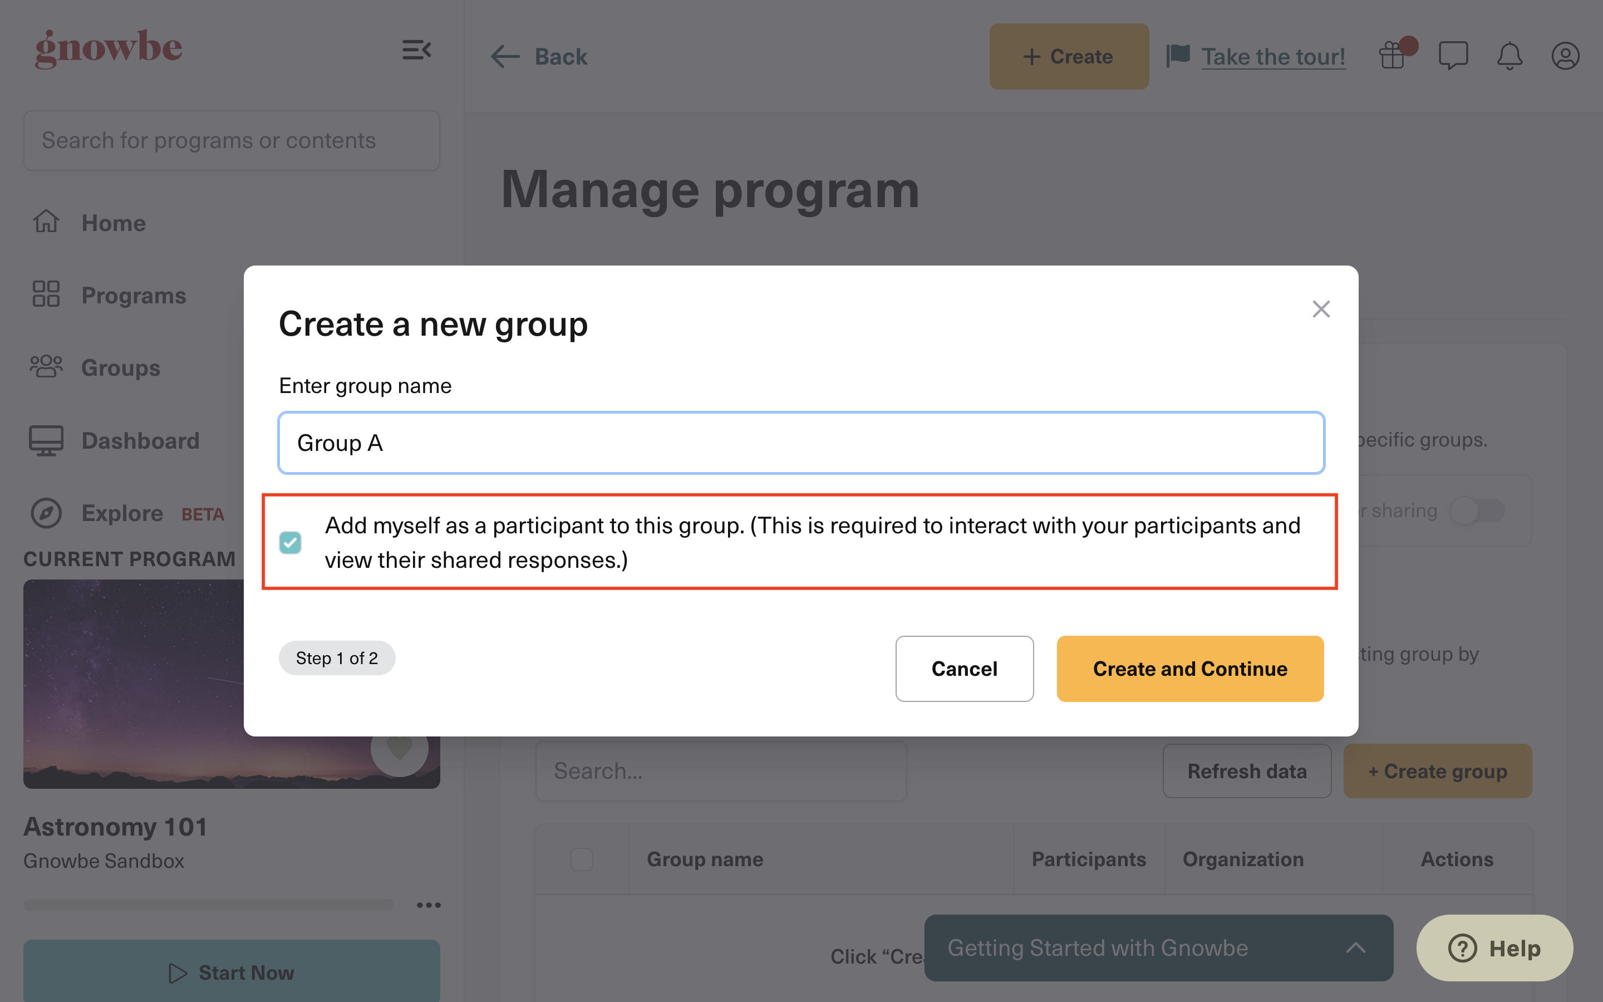Open the user profile icon
This screenshot has width=1603, height=1002.
pyautogui.click(x=1565, y=56)
